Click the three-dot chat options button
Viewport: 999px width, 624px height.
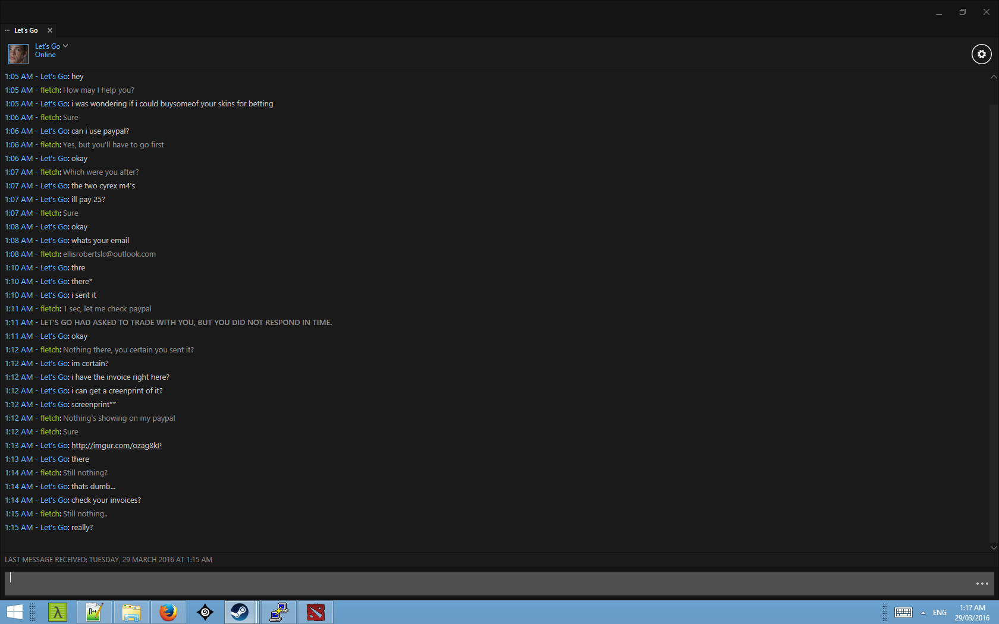pyautogui.click(x=982, y=584)
